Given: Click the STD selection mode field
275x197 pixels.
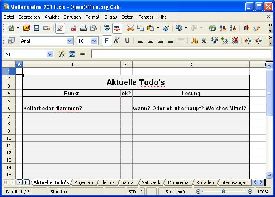Looking at the screenshot, I should point(132,192).
